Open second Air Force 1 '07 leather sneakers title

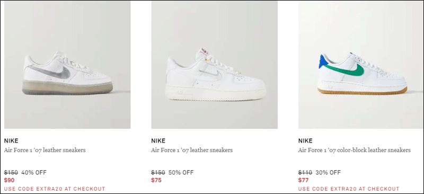[192, 150]
